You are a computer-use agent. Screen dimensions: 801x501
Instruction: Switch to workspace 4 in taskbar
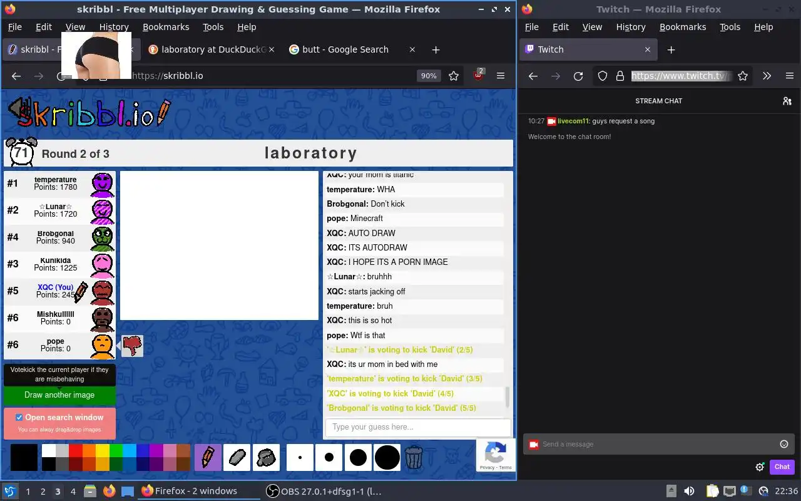pos(73,491)
